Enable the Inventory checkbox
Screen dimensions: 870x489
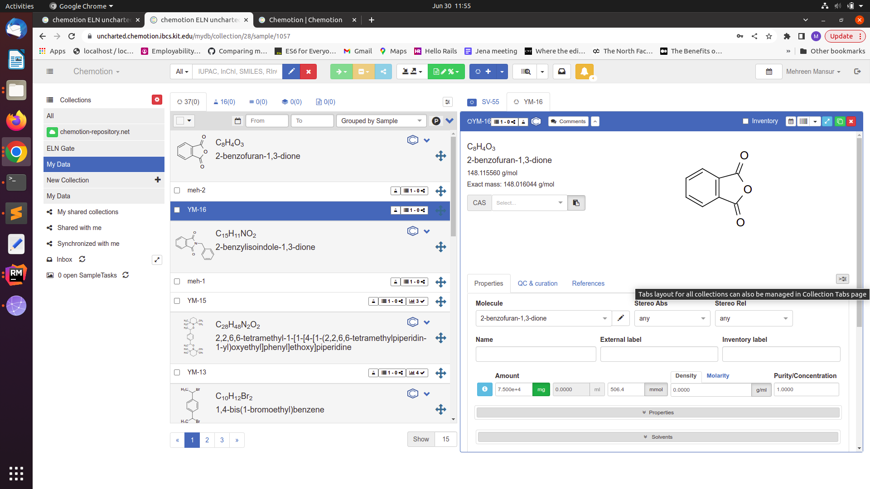click(x=745, y=121)
